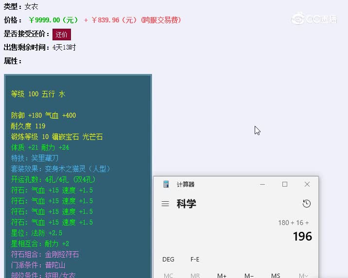The width and height of the screenshot is (348, 278).
Task: Click the calculator result 196
Action: pyautogui.click(x=302, y=236)
